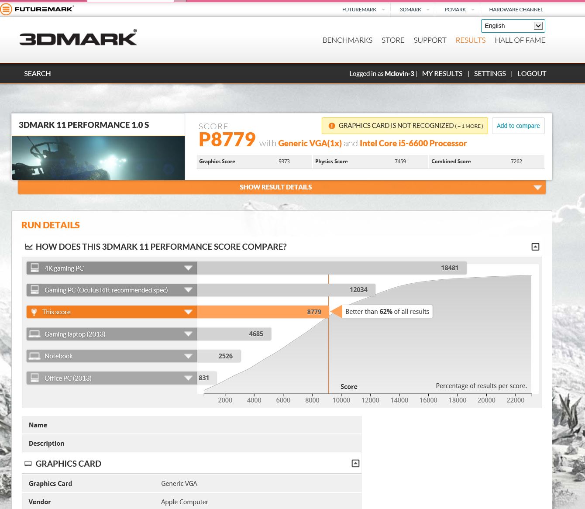The image size is (585, 509).
Task: Open the Intel Core i5-6600 Processor link
Action: click(x=413, y=143)
